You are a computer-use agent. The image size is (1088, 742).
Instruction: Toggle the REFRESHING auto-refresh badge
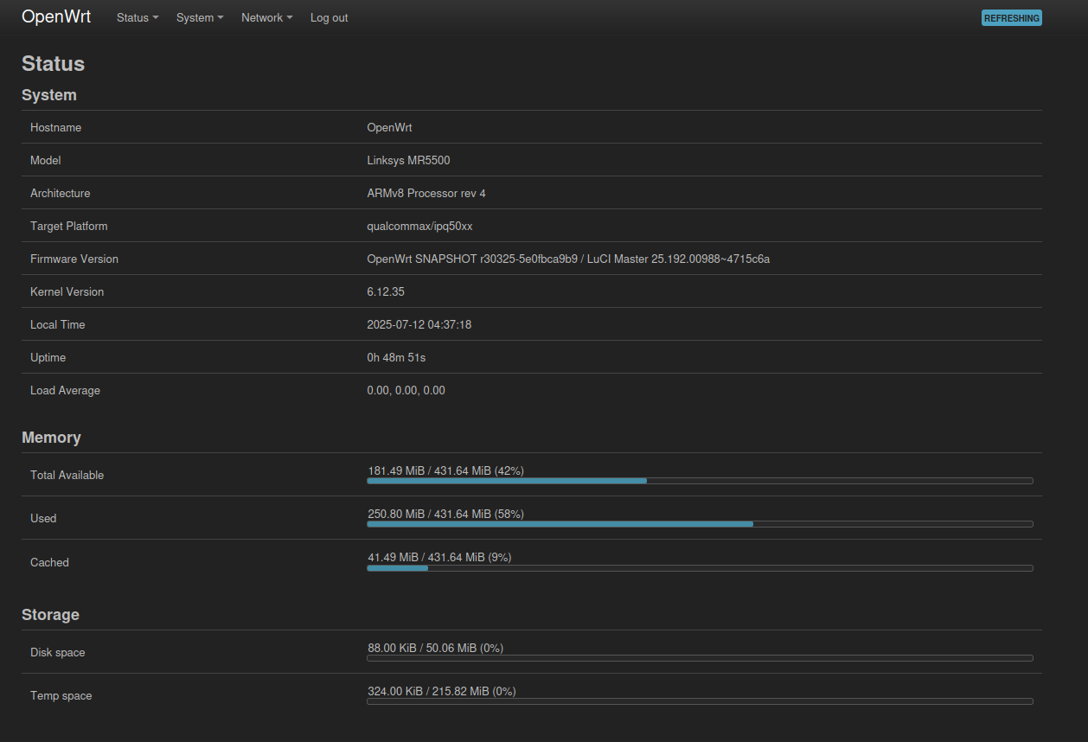[x=1011, y=18]
